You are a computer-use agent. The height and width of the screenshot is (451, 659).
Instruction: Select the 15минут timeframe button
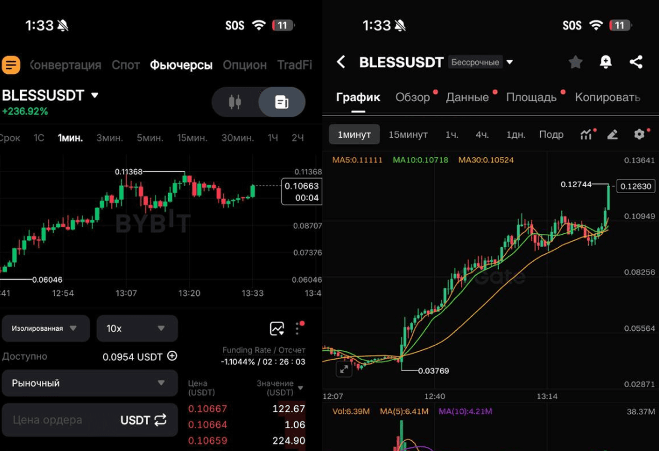(408, 135)
